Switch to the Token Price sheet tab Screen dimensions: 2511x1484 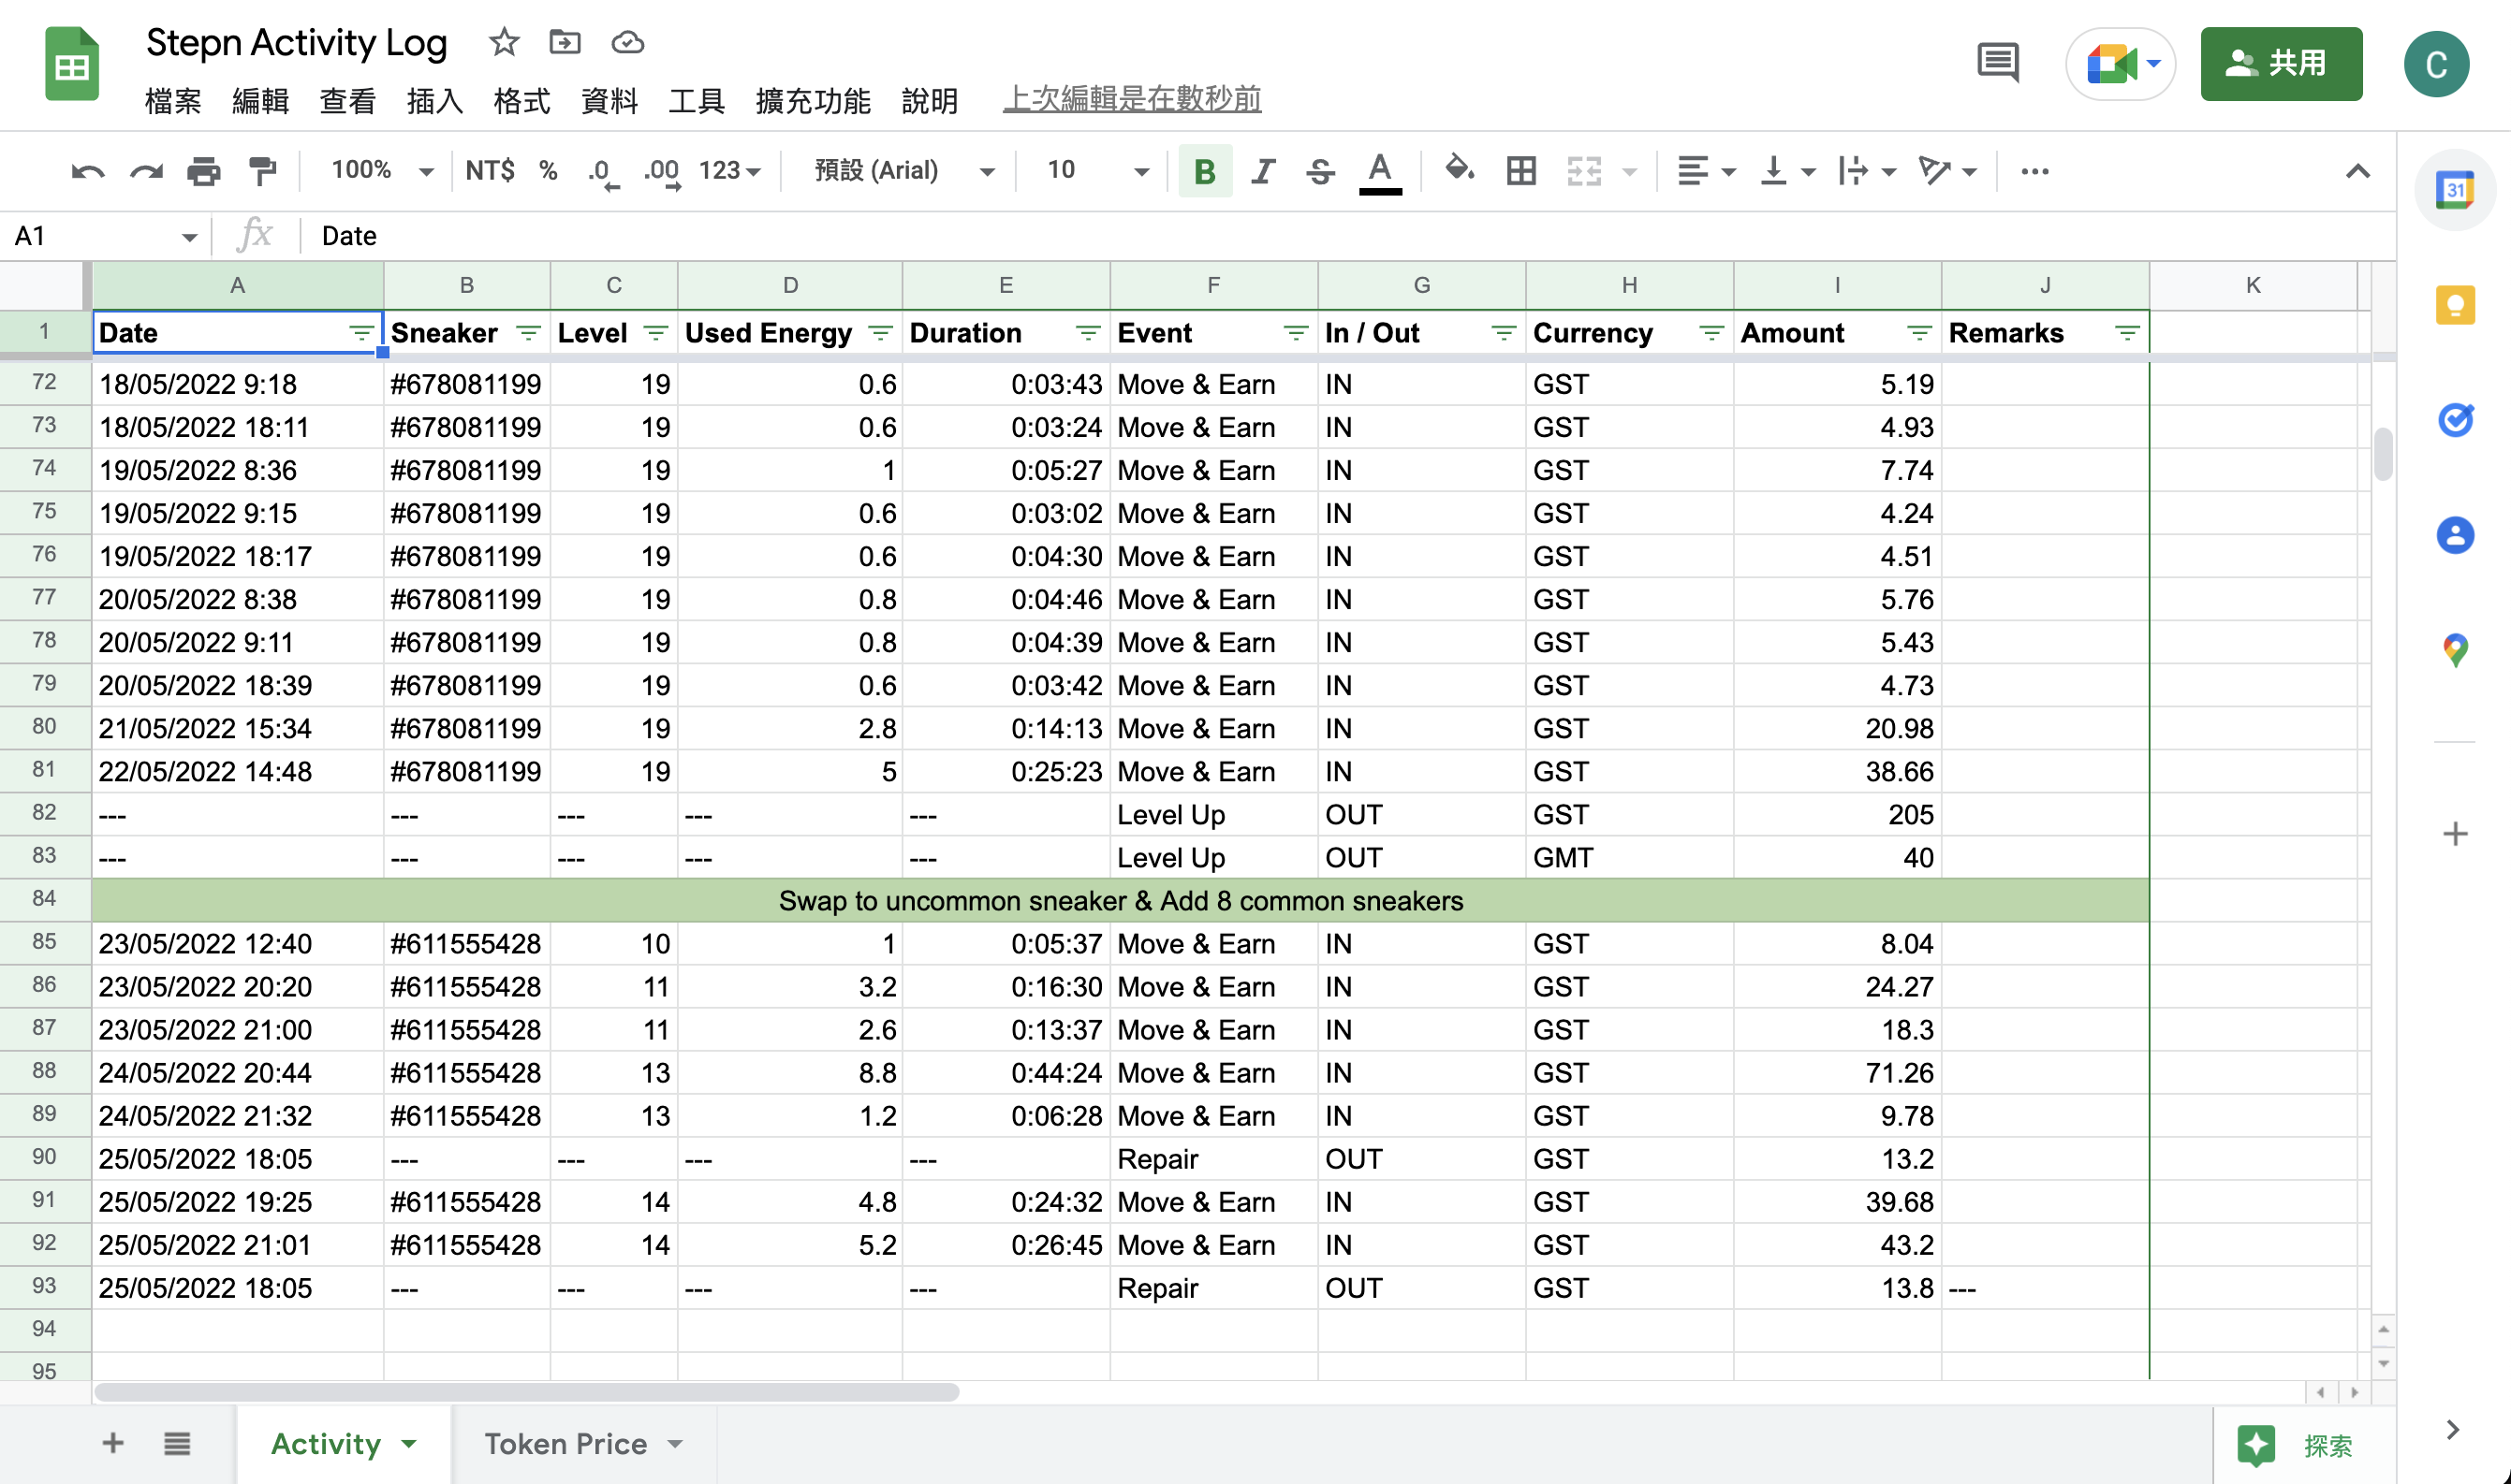coord(565,1443)
